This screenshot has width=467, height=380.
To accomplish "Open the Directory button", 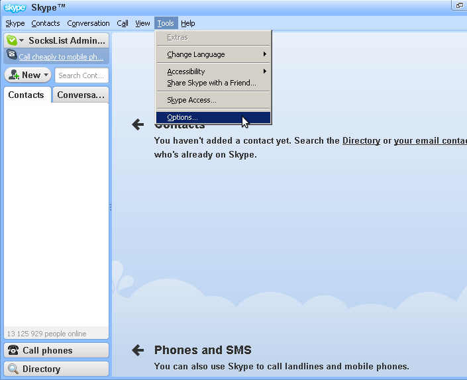I will tap(56, 369).
